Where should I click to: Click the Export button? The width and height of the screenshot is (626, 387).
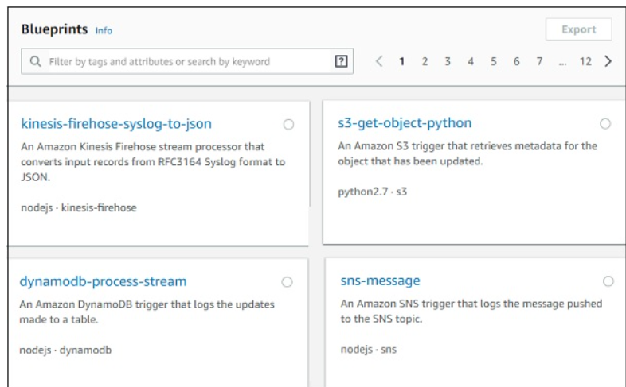pyautogui.click(x=578, y=29)
